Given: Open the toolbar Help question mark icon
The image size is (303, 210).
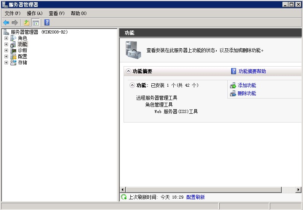Looking at the screenshot, I should tap(47, 22).
